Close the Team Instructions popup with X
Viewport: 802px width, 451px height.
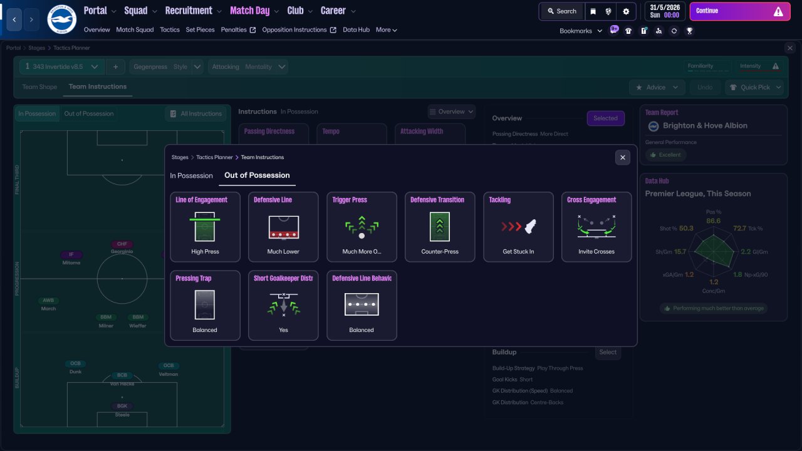(x=622, y=157)
